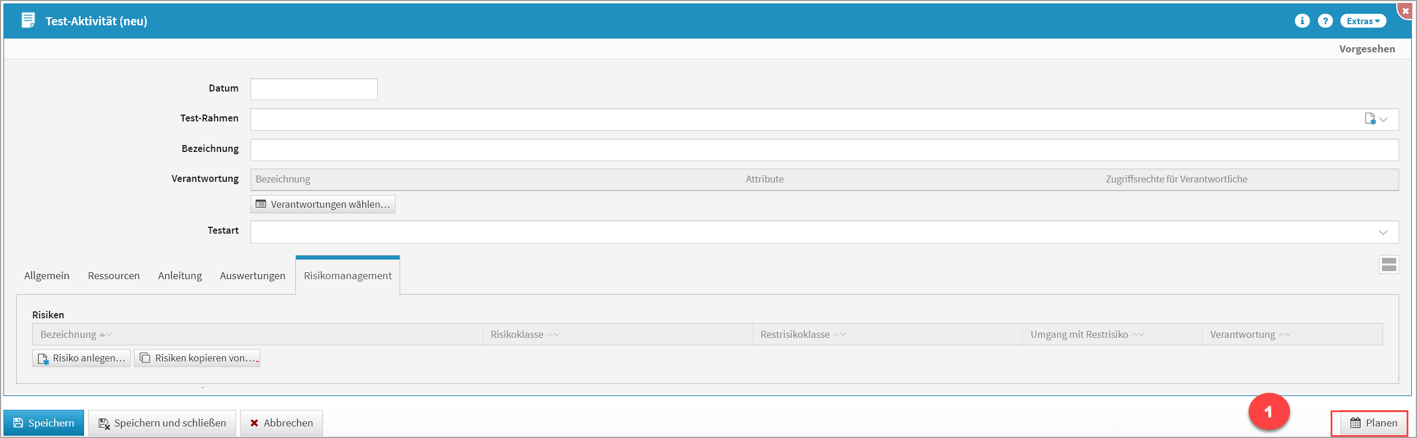1417x438 pixels.
Task: Go to the Auswertungen tab
Action: (x=252, y=276)
